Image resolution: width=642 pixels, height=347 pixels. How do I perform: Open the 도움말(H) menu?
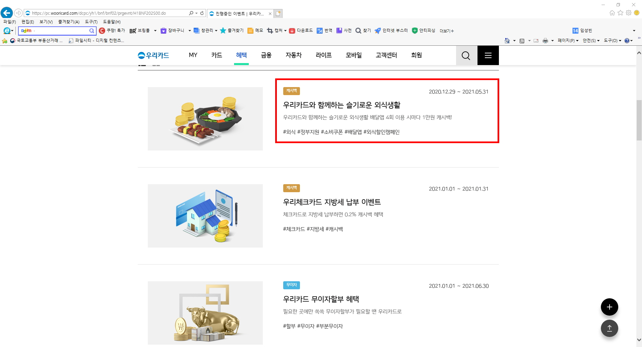[112, 22]
